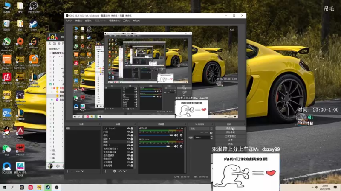Screen dimensions: 341x191
Task: Open OBS 设置 settings button
Action: coord(230,140)
